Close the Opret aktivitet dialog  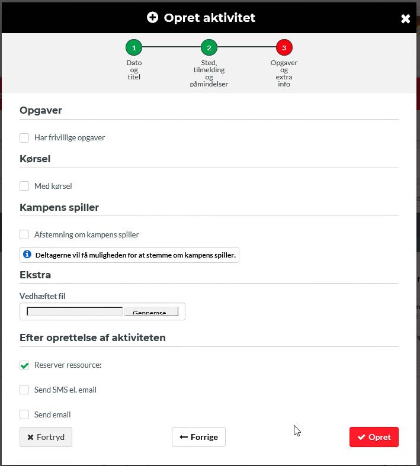coord(405,19)
